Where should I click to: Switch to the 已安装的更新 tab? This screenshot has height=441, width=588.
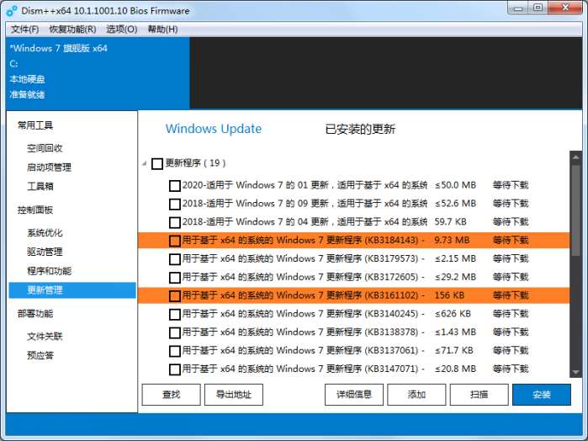360,129
